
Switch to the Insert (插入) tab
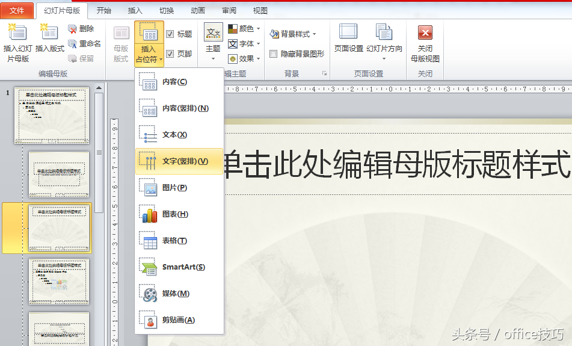tap(135, 11)
